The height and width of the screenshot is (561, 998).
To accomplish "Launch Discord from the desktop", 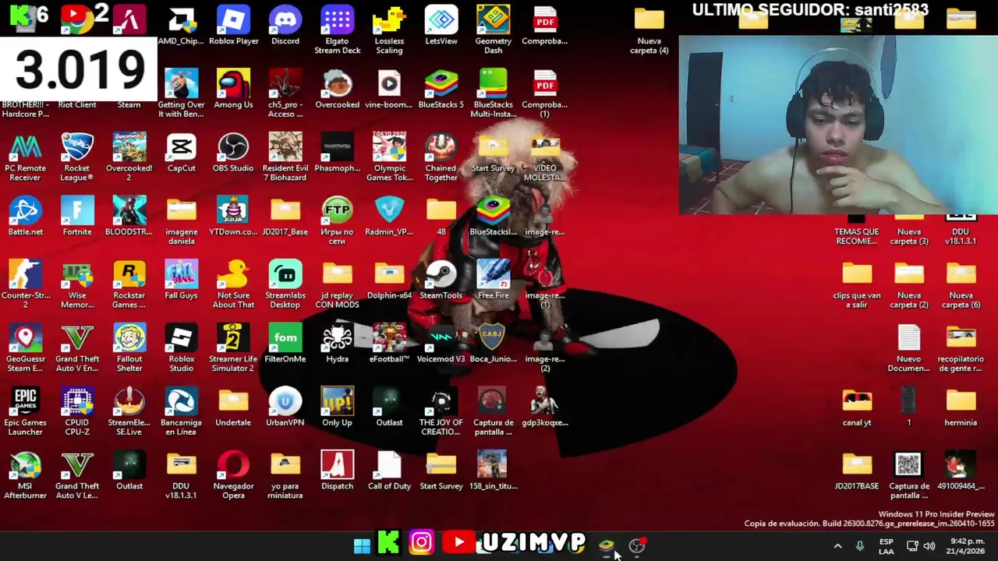I will (285, 26).
